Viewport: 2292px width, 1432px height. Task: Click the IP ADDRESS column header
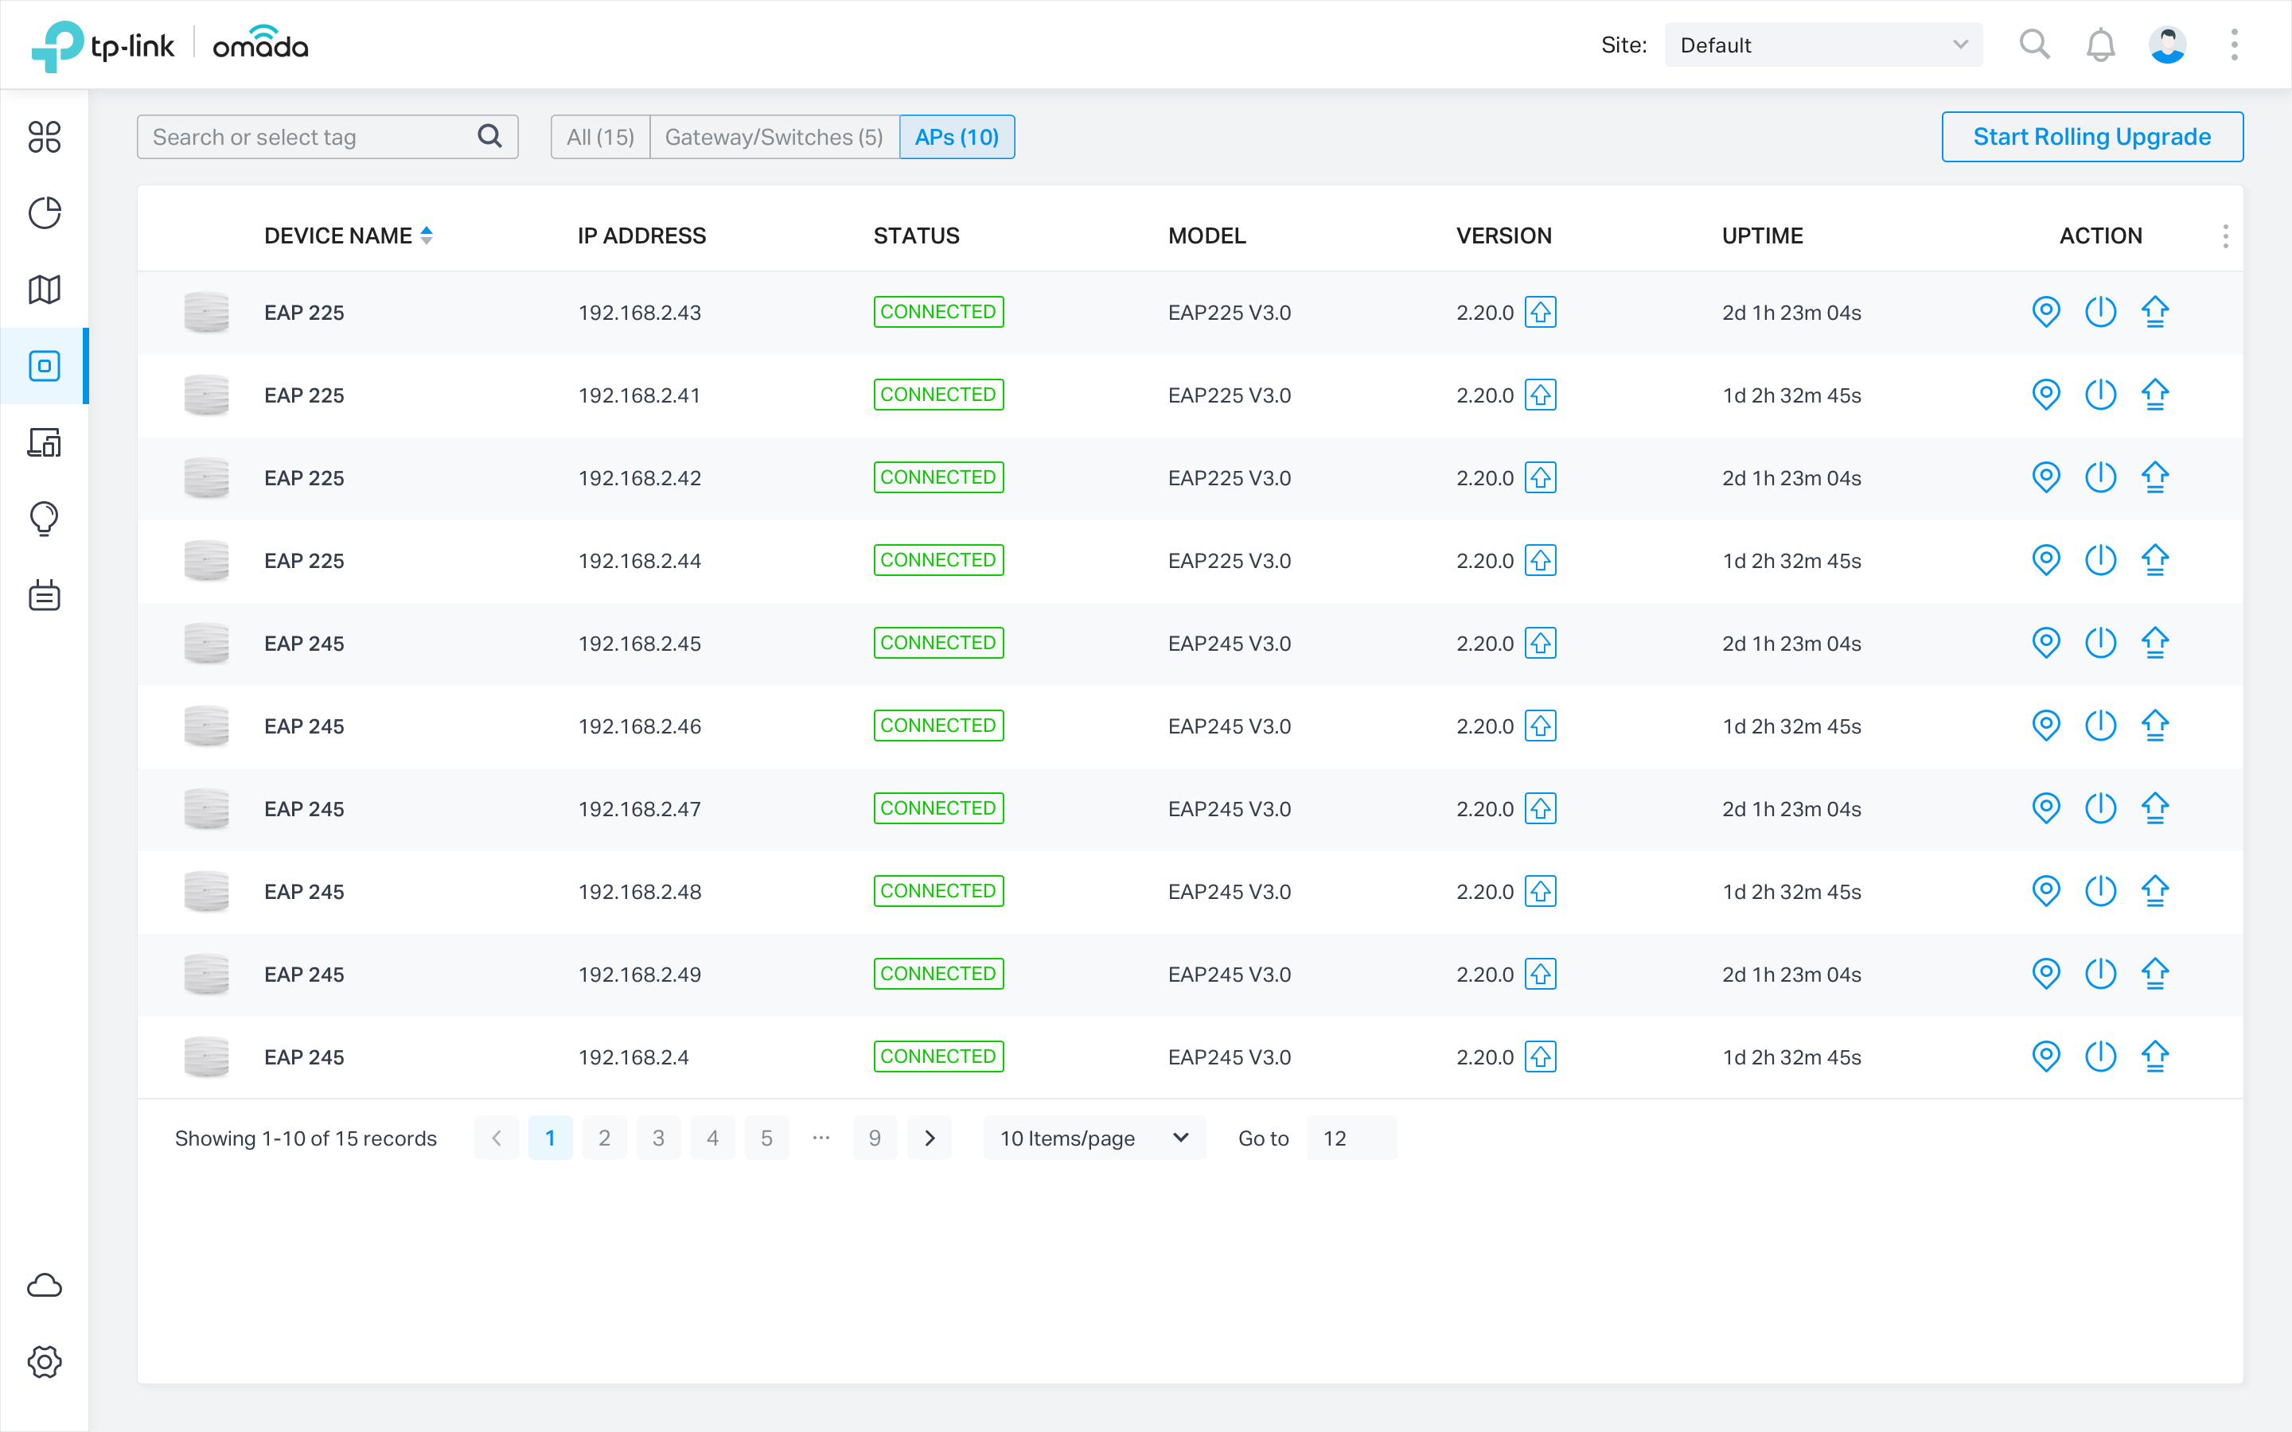click(x=641, y=235)
